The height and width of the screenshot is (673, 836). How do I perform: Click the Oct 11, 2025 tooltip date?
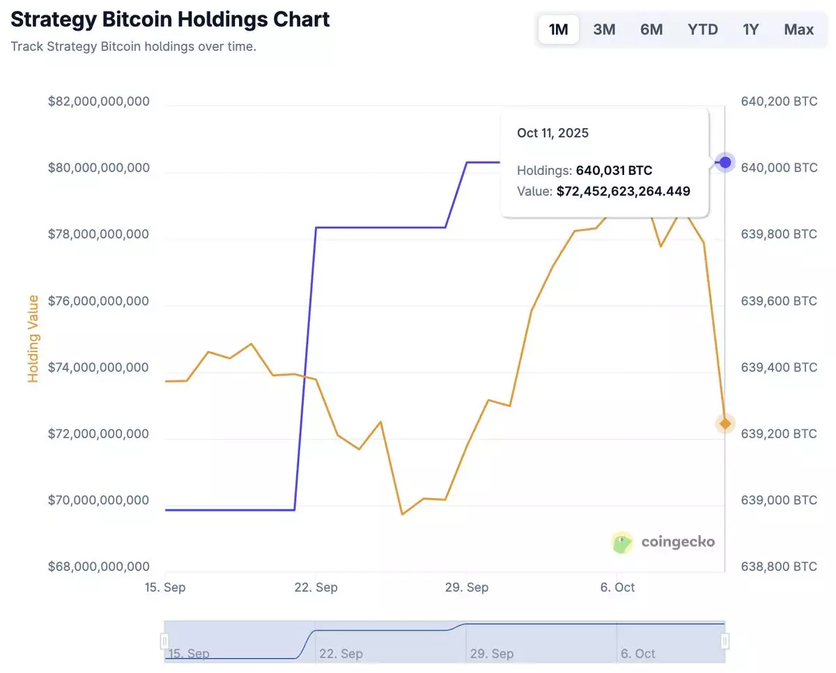(x=552, y=133)
